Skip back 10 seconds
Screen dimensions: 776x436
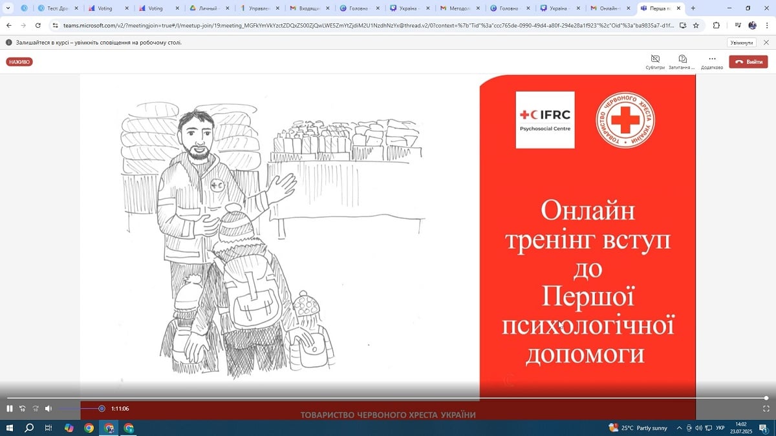23,408
